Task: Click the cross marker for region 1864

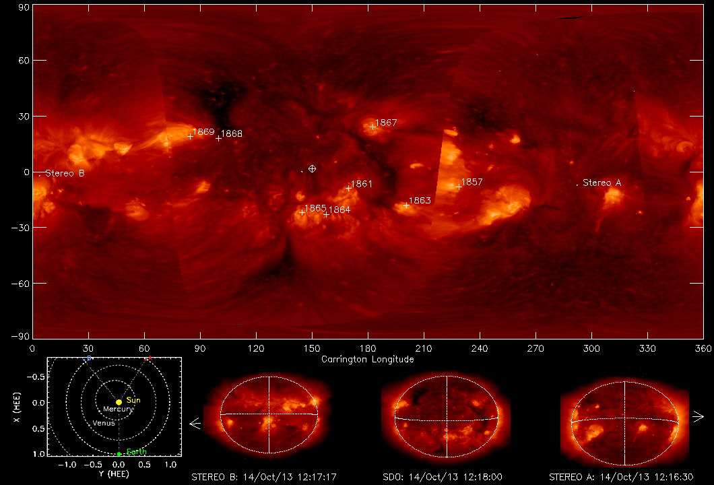Action: (326, 214)
